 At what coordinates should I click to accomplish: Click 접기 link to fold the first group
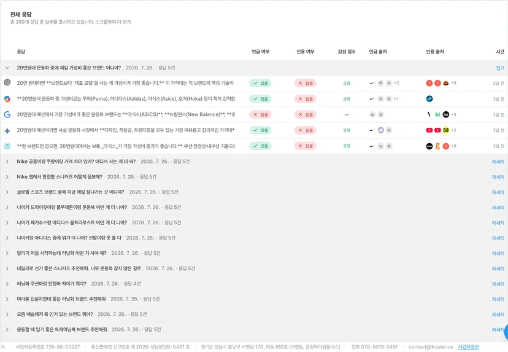500,68
